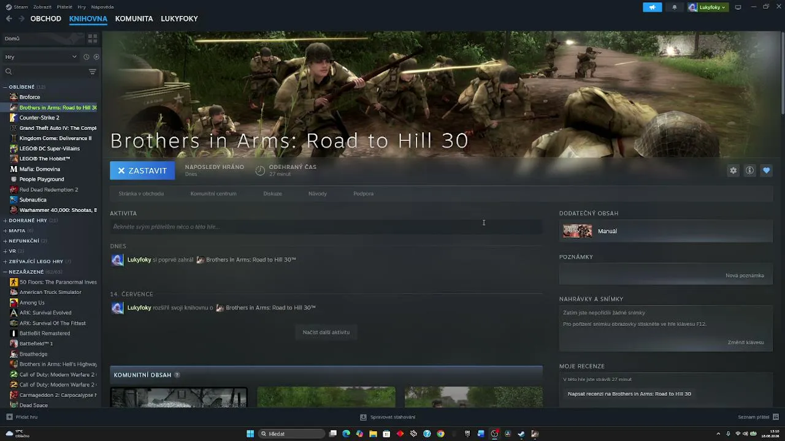Click the Windows taskbar search box
This screenshot has width=785, height=441.
coord(291,434)
